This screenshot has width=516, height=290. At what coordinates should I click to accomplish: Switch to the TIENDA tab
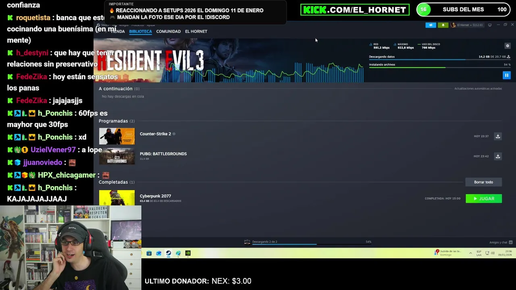(x=117, y=31)
